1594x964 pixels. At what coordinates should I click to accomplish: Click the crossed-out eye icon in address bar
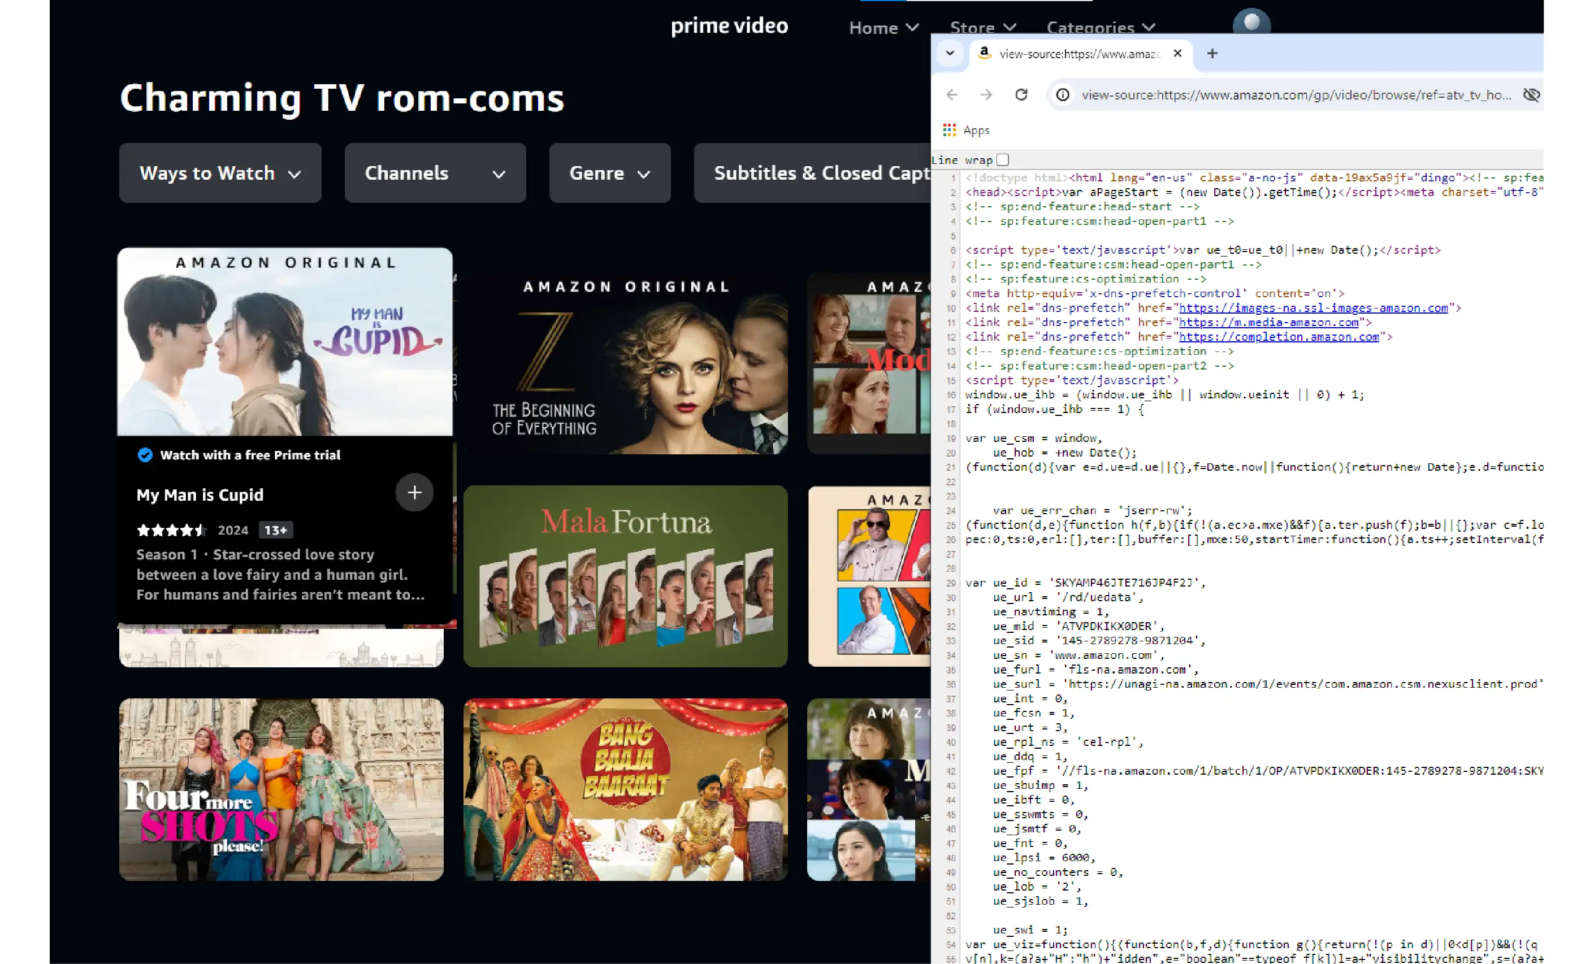(1531, 95)
